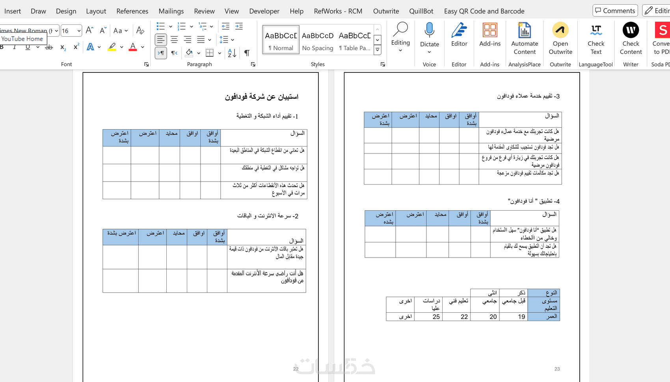Apply Text Effects and Typography

pyautogui.click(x=91, y=47)
